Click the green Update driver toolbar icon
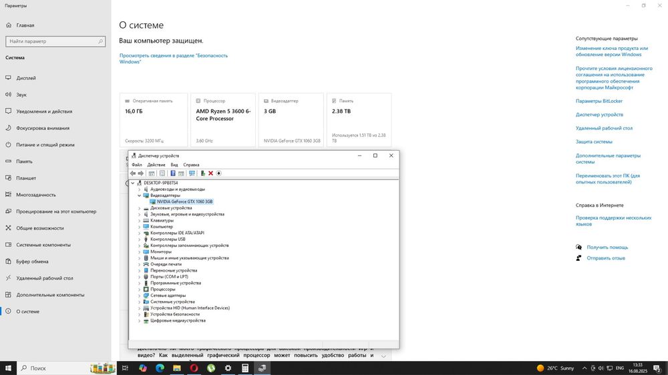This screenshot has width=668, height=375. tap(203, 173)
